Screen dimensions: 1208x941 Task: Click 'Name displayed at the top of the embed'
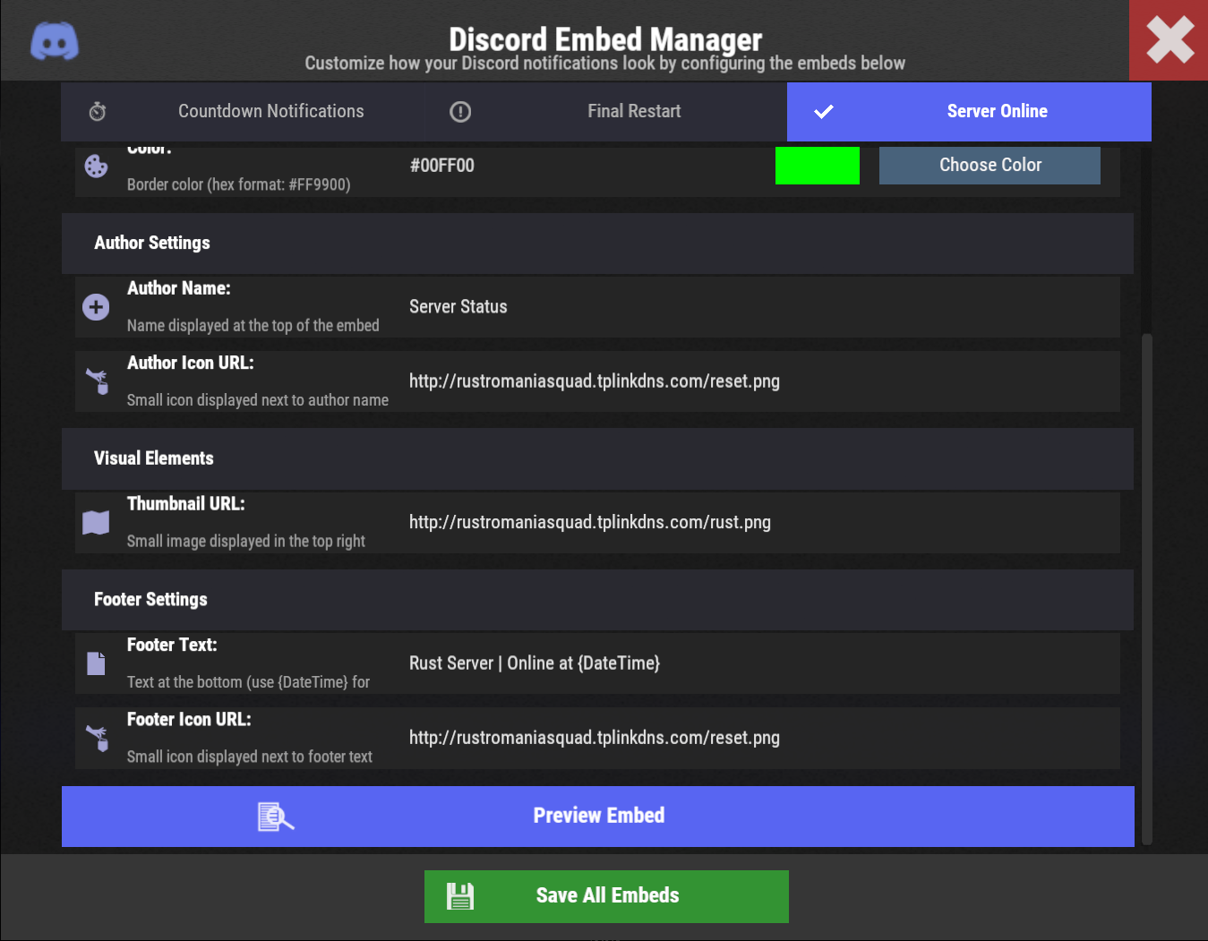pyautogui.click(x=253, y=326)
